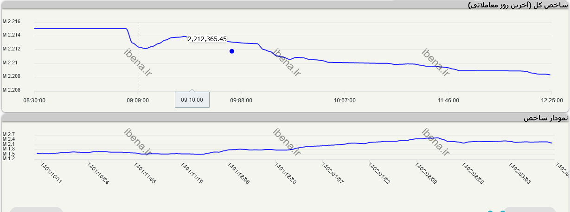The image size is (570, 212).
Task: Click the M 2.206 y-axis label
Action: point(11,90)
